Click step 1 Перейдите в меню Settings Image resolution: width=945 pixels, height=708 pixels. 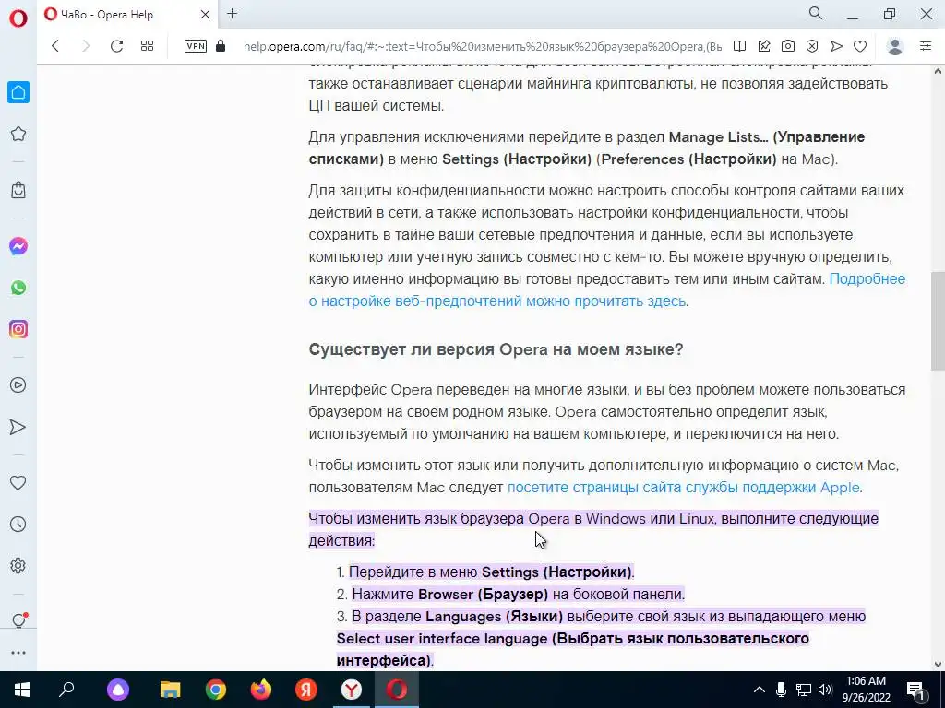[x=491, y=572]
